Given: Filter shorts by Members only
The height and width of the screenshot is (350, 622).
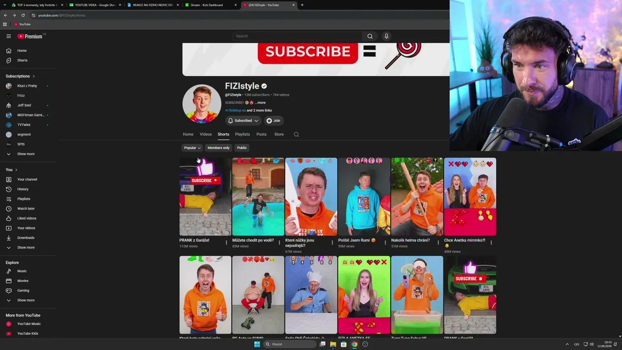Looking at the screenshot, I should (x=218, y=148).
